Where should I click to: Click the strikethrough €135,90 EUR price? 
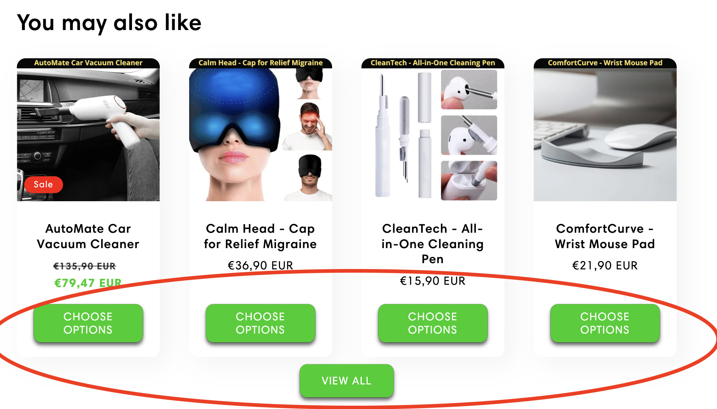point(85,266)
